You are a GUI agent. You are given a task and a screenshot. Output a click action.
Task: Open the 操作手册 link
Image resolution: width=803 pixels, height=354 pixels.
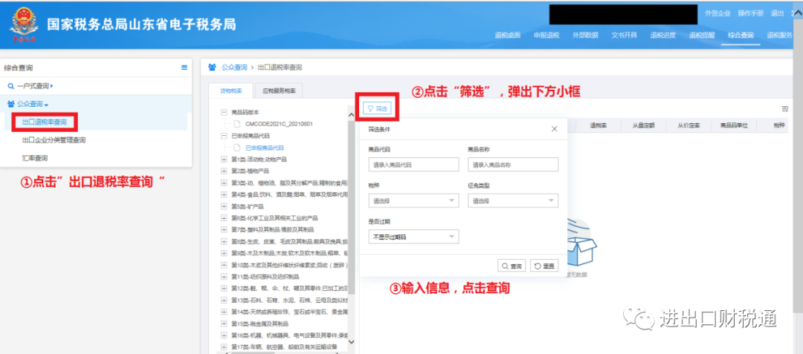[751, 13]
